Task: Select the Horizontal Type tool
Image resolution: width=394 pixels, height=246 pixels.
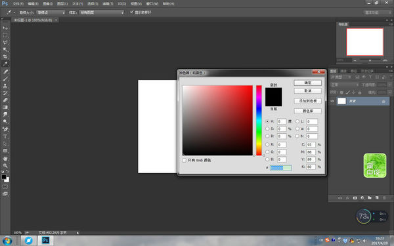Action: click(x=5, y=136)
